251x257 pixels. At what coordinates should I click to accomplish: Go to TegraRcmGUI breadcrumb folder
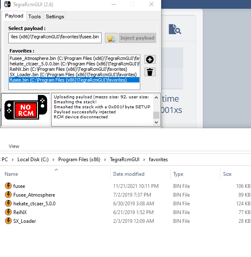tap(124, 160)
